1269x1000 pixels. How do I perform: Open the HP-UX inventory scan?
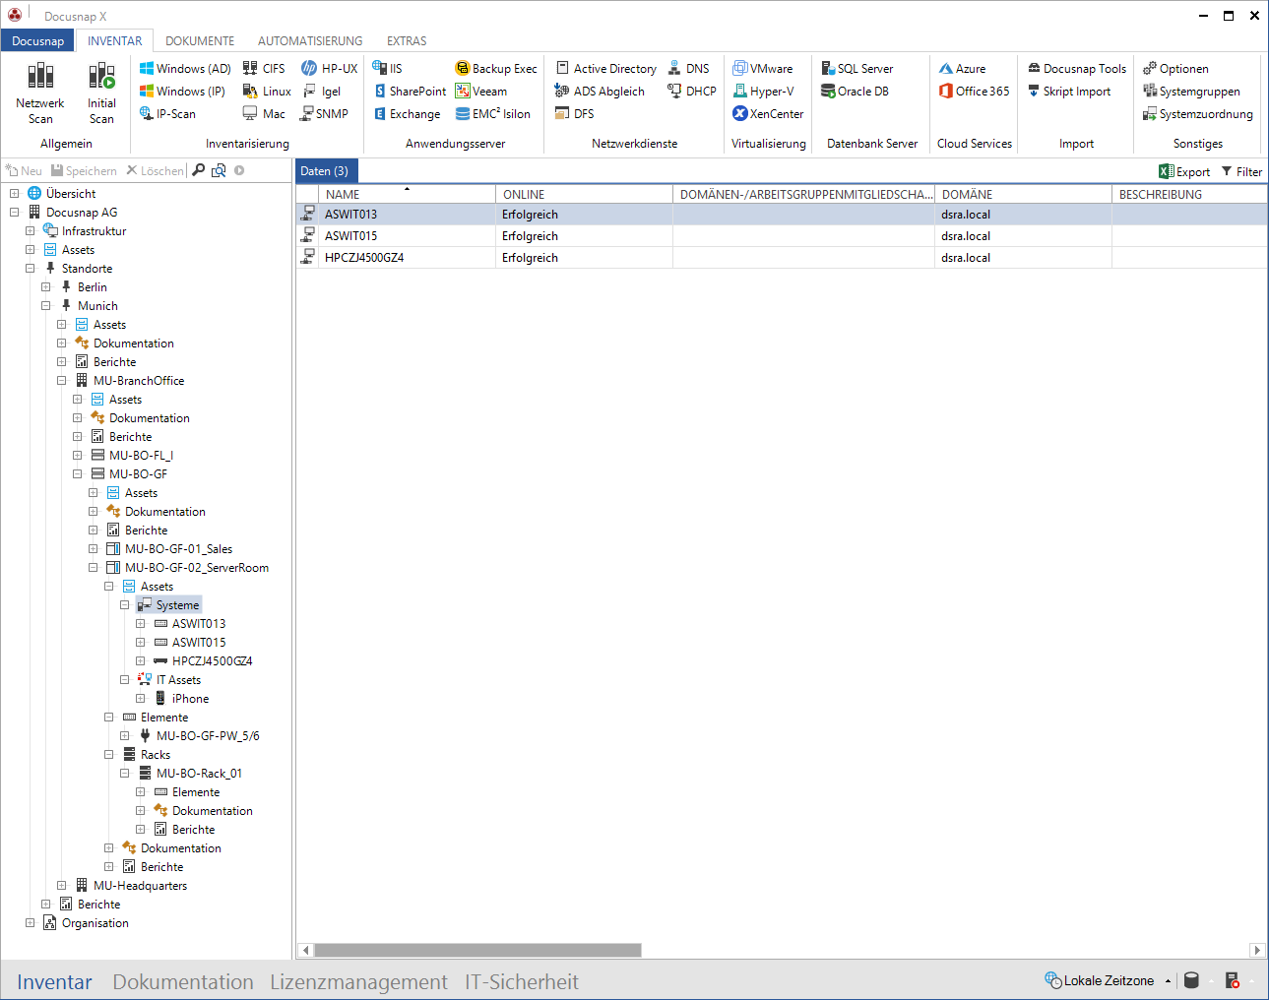[330, 69]
